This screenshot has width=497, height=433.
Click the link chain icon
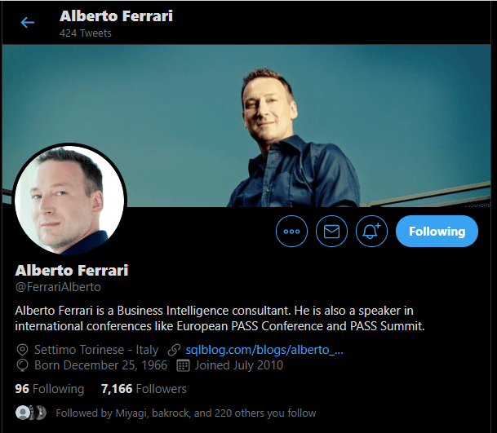(174, 350)
